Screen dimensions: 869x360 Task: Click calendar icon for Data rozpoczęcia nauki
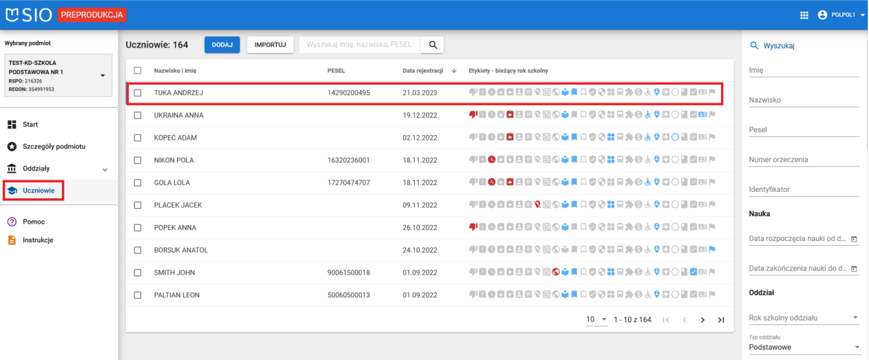854,239
